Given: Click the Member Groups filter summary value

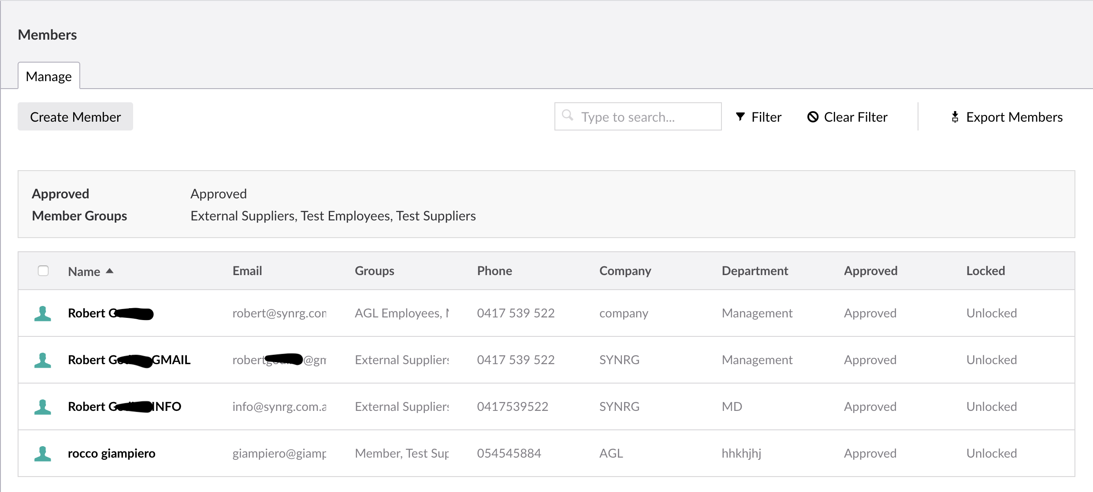Looking at the screenshot, I should pos(333,216).
